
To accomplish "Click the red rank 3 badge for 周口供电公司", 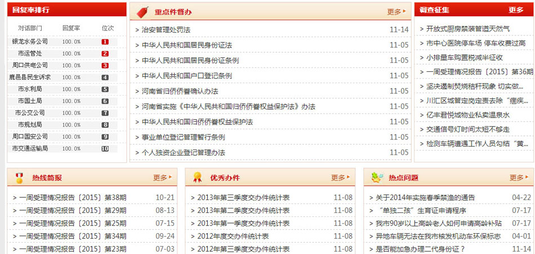I will [x=105, y=66].
